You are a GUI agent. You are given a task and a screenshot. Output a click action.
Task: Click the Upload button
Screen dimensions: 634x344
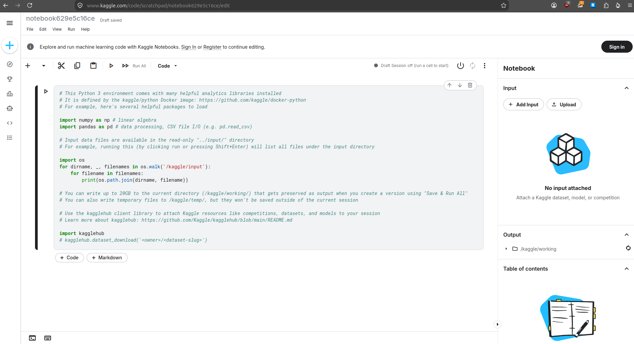(564, 104)
